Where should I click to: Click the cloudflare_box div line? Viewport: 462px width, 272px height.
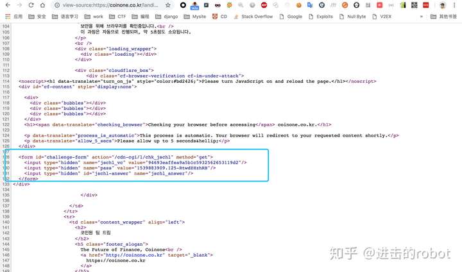point(114,71)
